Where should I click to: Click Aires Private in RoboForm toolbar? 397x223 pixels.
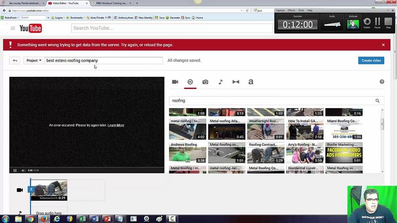[99, 18]
